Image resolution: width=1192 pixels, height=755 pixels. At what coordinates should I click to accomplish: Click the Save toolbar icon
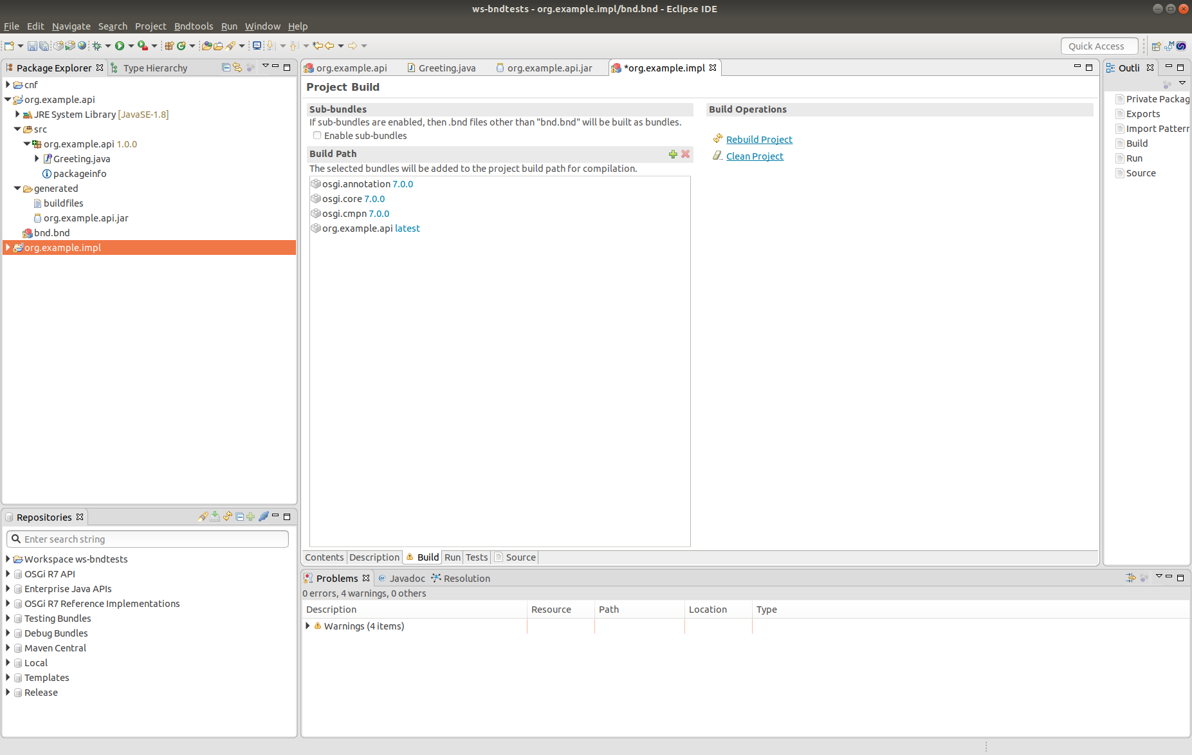[32, 46]
